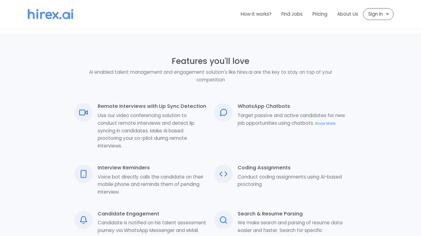Click the Know More link
421x236 pixels.
point(325,123)
